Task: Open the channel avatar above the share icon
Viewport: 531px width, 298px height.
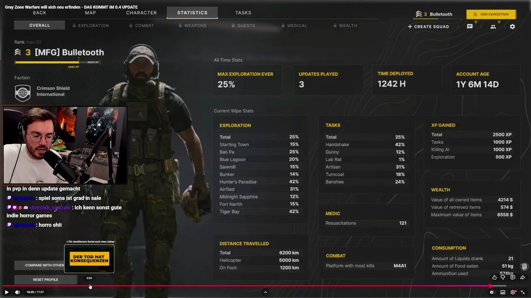Action: 524,267
